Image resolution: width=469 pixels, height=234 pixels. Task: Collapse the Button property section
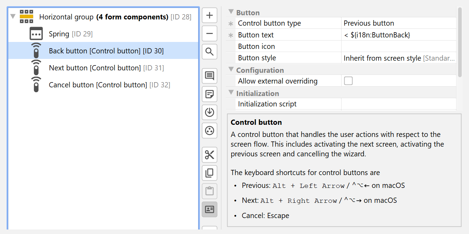[231, 12]
